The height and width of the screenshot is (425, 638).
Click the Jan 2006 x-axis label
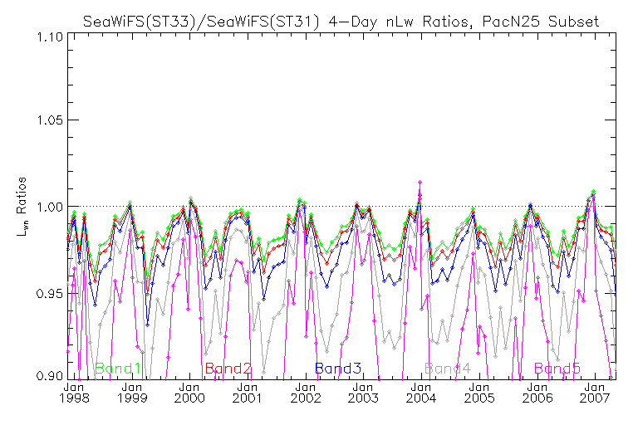[x=537, y=393]
